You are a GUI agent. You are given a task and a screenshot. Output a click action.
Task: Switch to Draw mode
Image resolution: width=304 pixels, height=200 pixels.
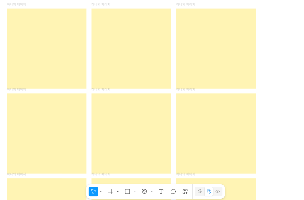pos(200,192)
